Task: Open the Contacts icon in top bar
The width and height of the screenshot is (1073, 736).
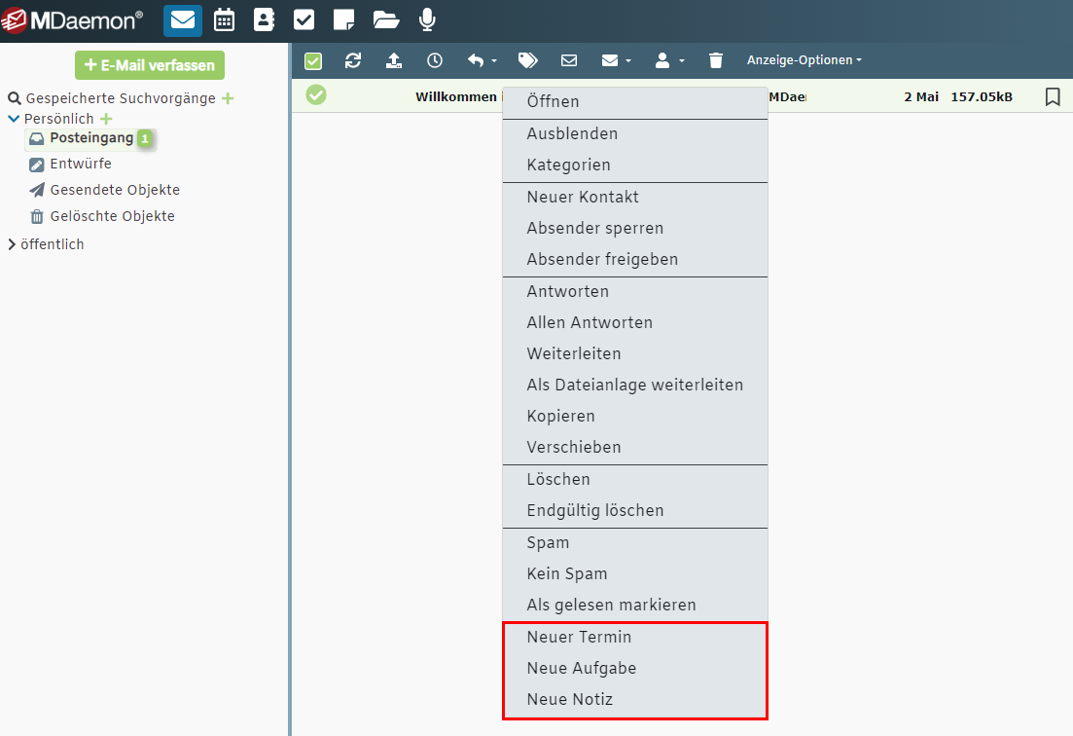Action: click(264, 19)
